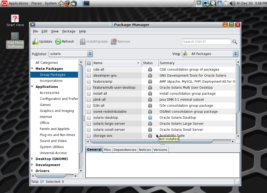Click the search magnifier icon
This screenshot has width=267, height=193.
tap(235, 42)
